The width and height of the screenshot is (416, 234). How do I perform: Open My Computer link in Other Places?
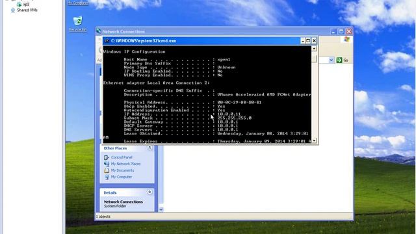(x=122, y=177)
